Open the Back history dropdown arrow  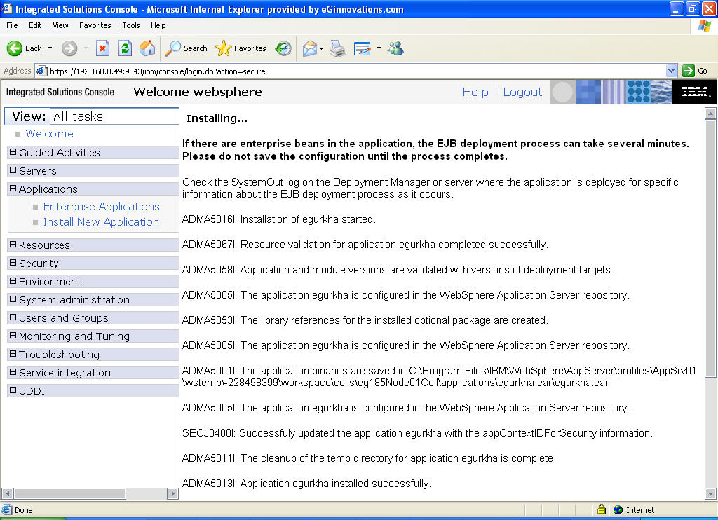point(50,48)
